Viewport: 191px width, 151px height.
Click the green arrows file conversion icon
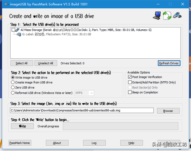(167, 15)
